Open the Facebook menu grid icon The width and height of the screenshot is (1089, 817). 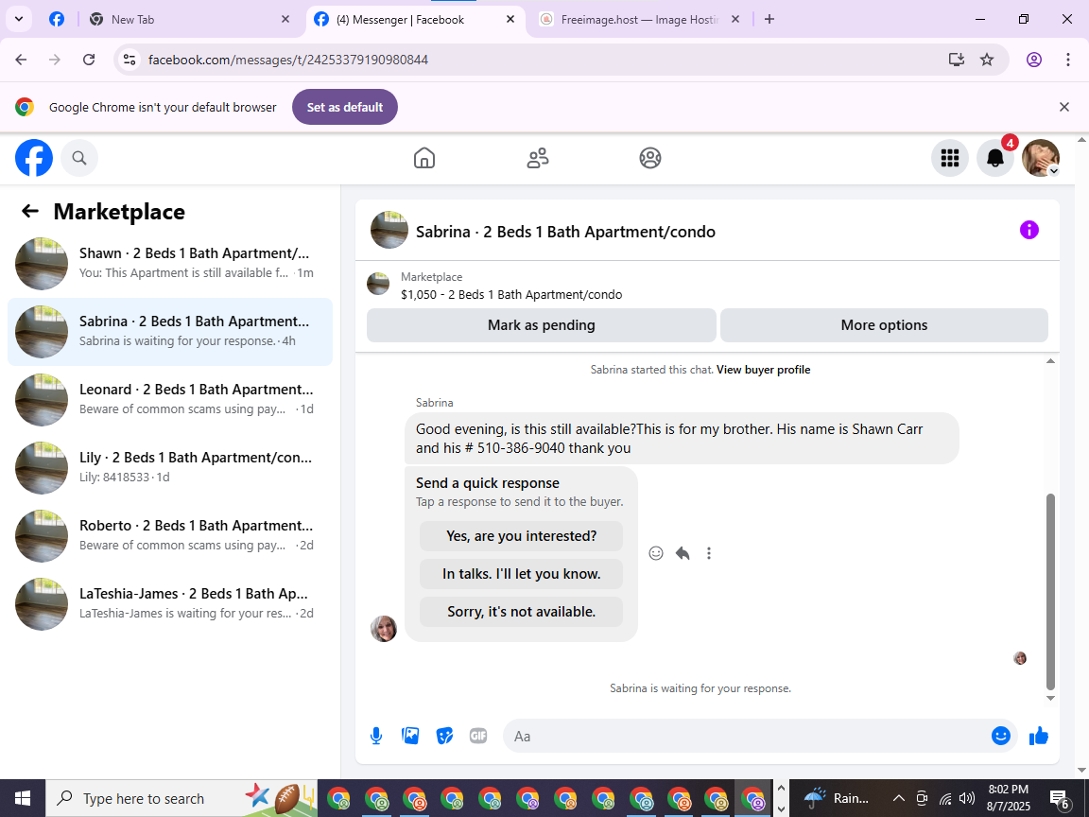pyautogui.click(x=949, y=158)
